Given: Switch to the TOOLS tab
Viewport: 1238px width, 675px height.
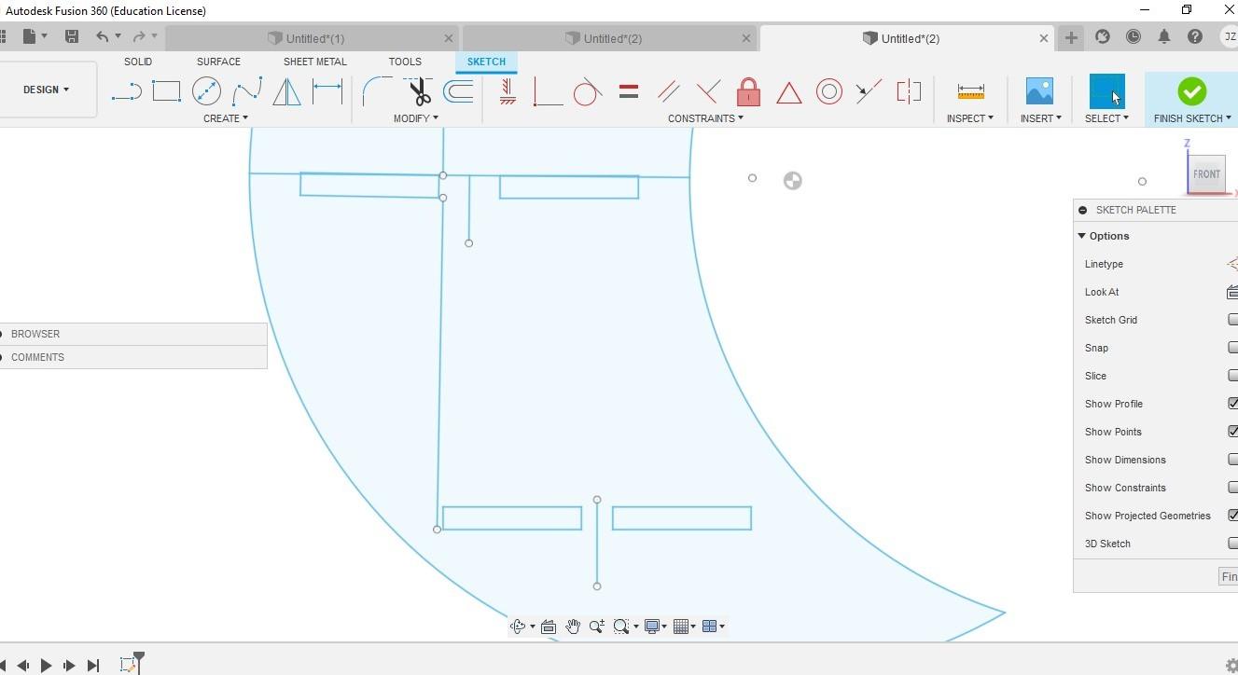Looking at the screenshot, I should (x=405, y=62).
